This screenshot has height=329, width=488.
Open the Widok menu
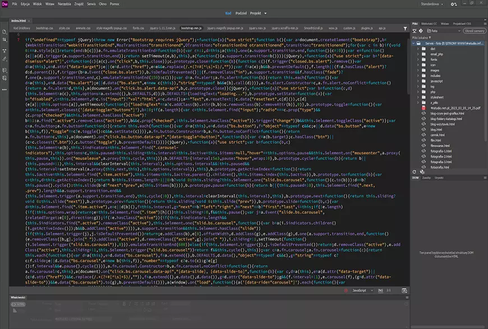[x=38, y=4]
